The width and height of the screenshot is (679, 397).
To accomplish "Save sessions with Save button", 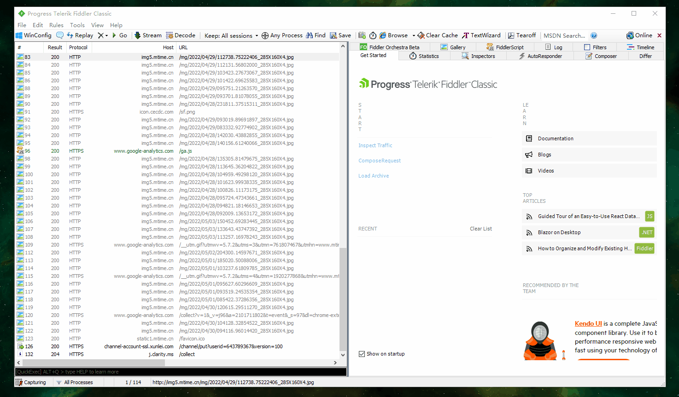I will (x=340, y=35).
